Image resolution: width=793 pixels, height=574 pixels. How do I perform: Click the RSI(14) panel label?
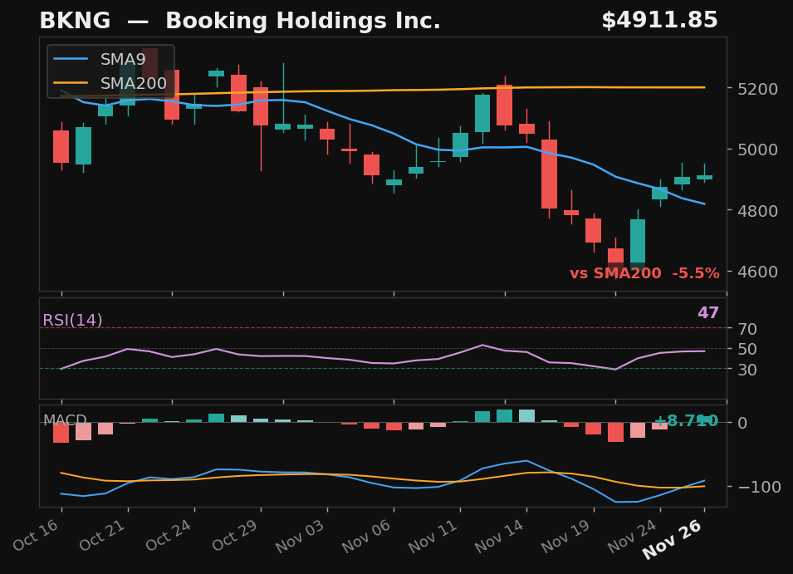[72, 320]
